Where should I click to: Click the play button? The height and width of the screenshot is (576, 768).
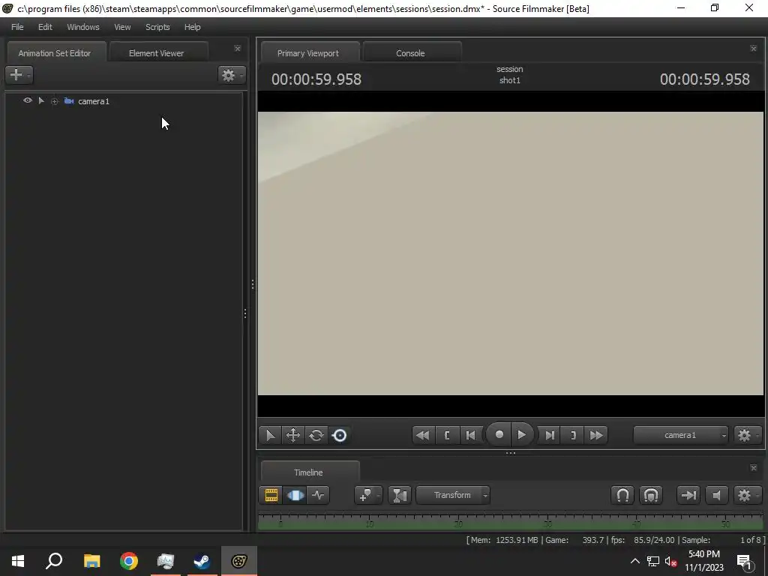pyautogui.click(x=522, y=434)
